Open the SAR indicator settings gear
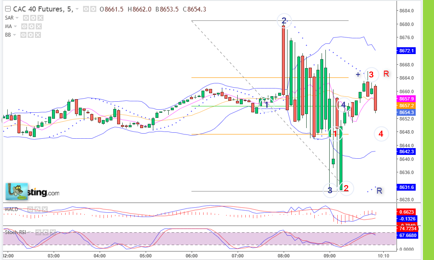Image resolution: width=434 pixels, height=260 pixels. [x=33, y=18]
